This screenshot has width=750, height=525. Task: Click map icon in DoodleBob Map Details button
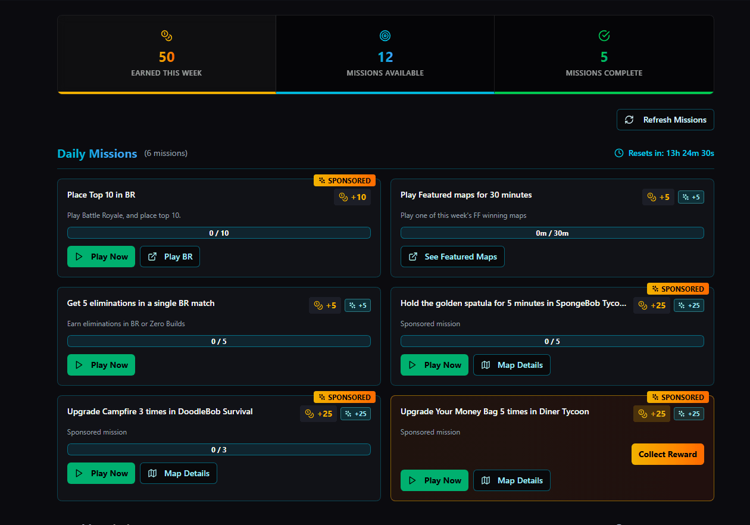(x=152, y=473)
